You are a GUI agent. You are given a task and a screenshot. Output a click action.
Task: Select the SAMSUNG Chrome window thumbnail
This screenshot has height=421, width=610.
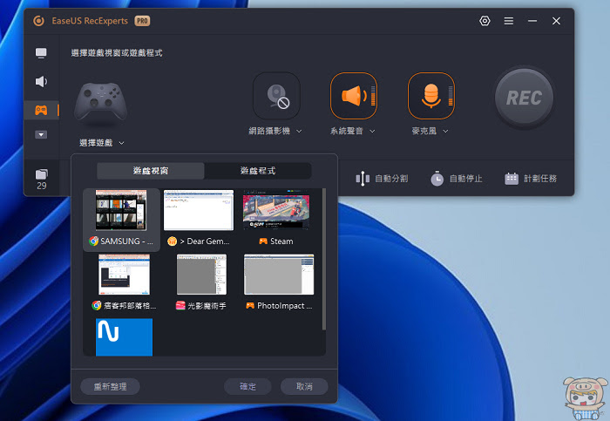pos(121,210)
